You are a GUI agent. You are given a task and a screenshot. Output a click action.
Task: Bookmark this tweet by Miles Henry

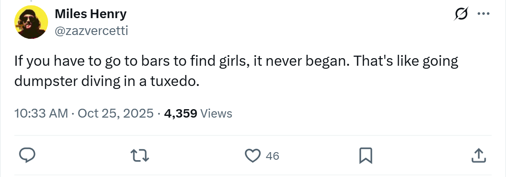tap(366, 156)
